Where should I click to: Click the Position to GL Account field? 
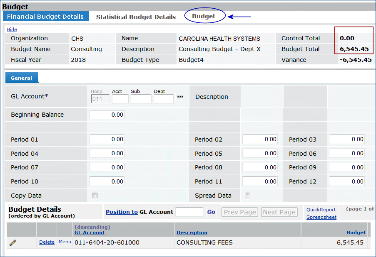tap(189, 212)
